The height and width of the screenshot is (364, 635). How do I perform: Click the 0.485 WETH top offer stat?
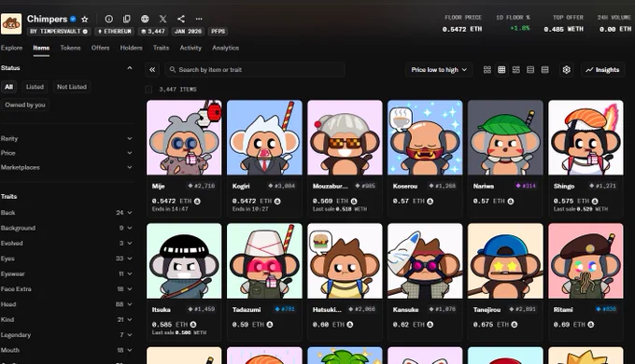coord(564,29)
